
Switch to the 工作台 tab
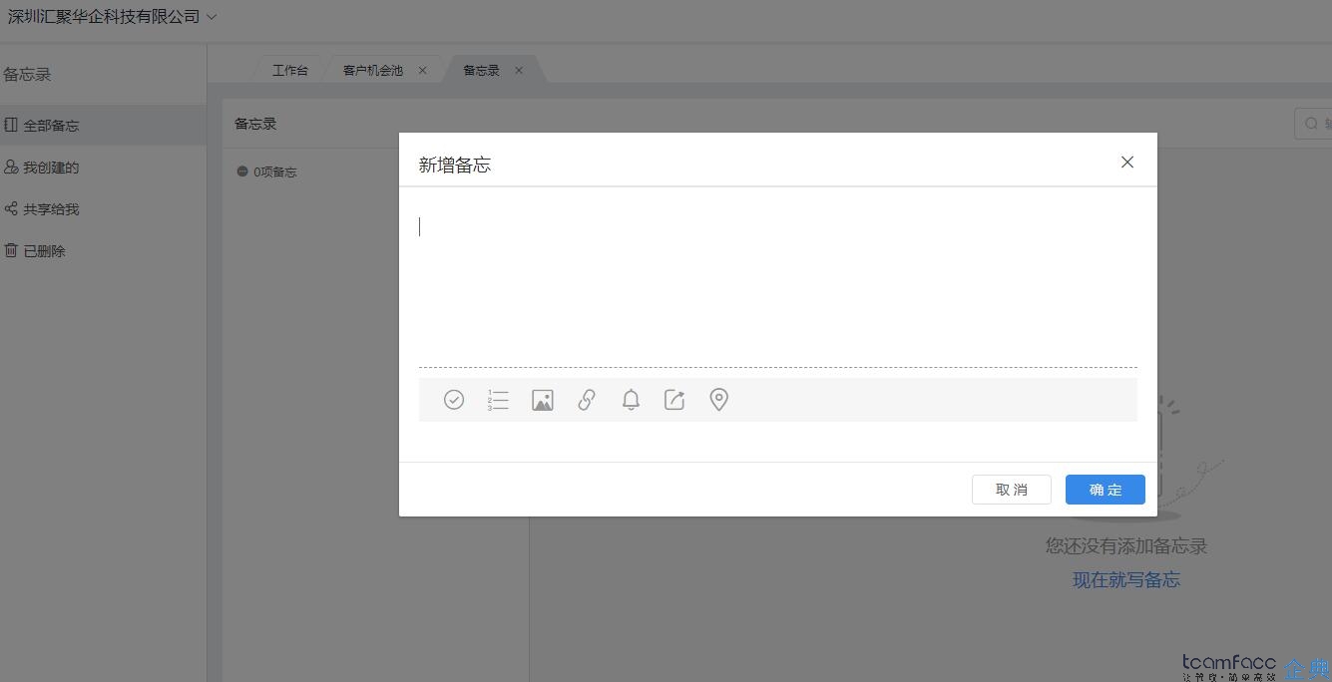point(290,70)
